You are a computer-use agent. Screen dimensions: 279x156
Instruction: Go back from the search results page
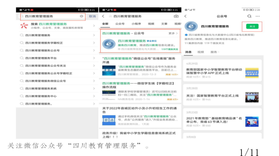pyautogui.click(x=103, y=16)
